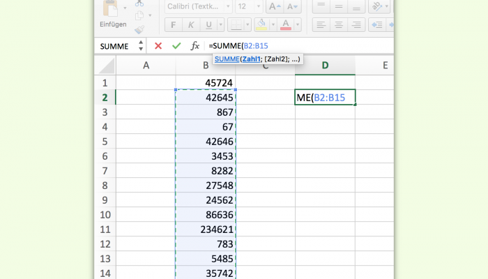488x279 pixels.
Task: Click cell containing 42645
Action: [206, 98]
